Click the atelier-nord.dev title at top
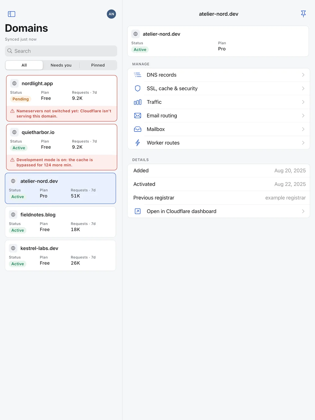 219,14
